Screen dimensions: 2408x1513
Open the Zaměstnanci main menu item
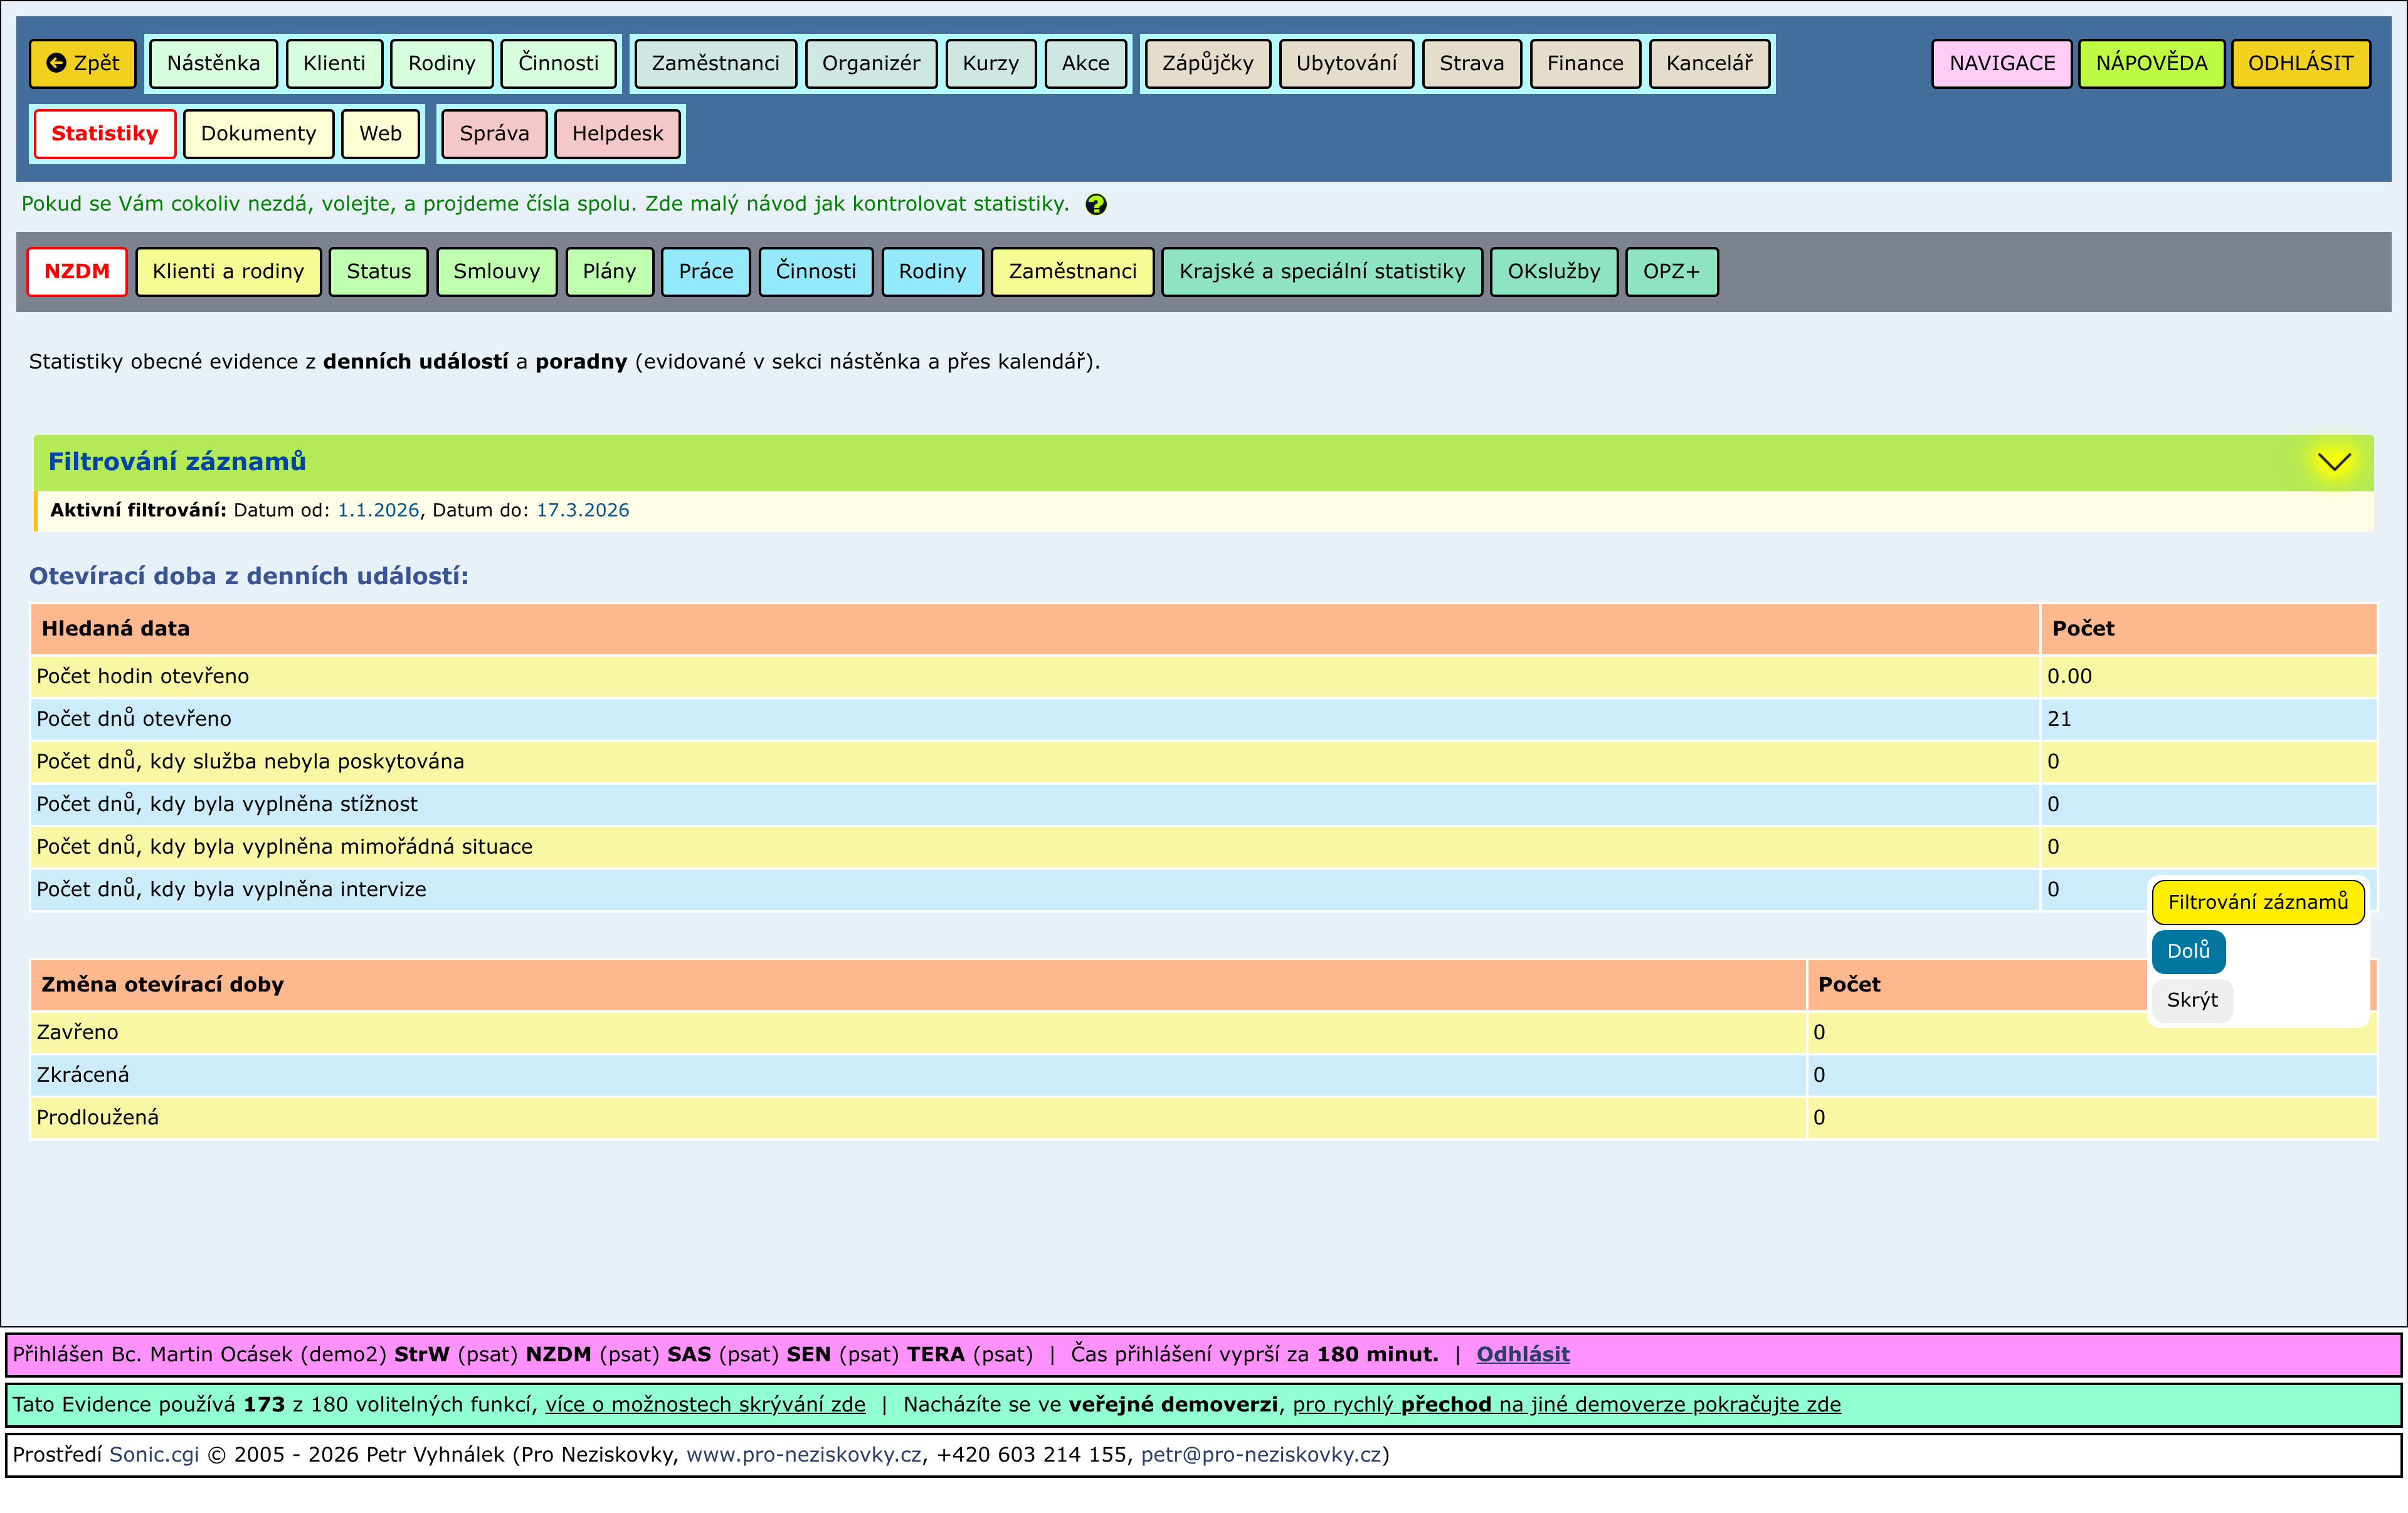tap(715, 64)
